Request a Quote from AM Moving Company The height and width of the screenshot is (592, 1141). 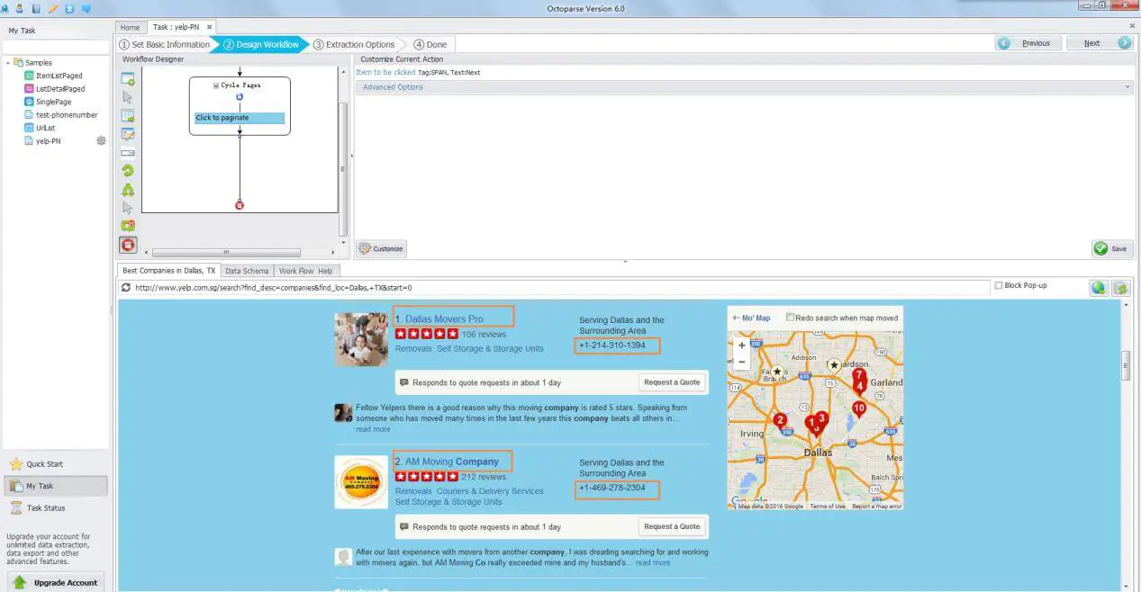(671, 526)
